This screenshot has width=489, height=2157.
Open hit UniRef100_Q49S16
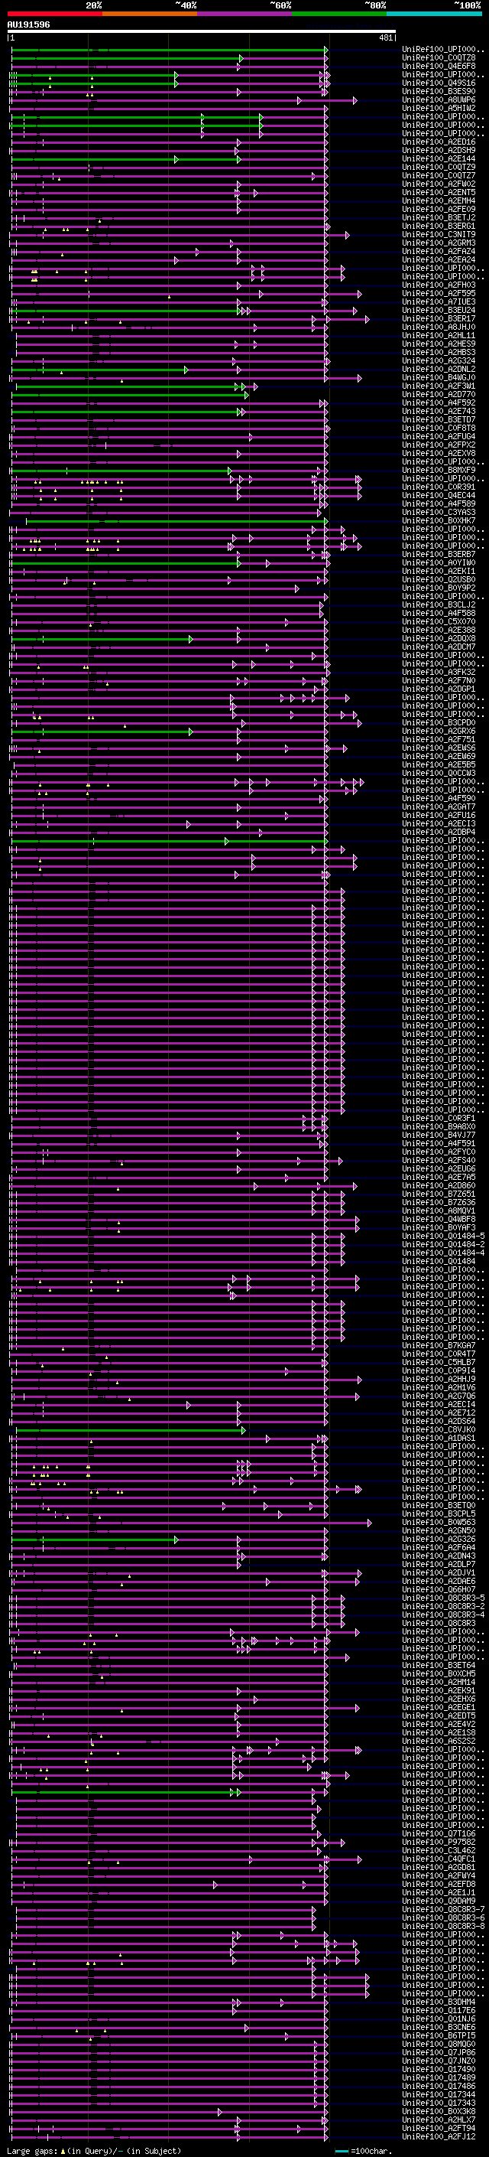click(x=439, y=83)
